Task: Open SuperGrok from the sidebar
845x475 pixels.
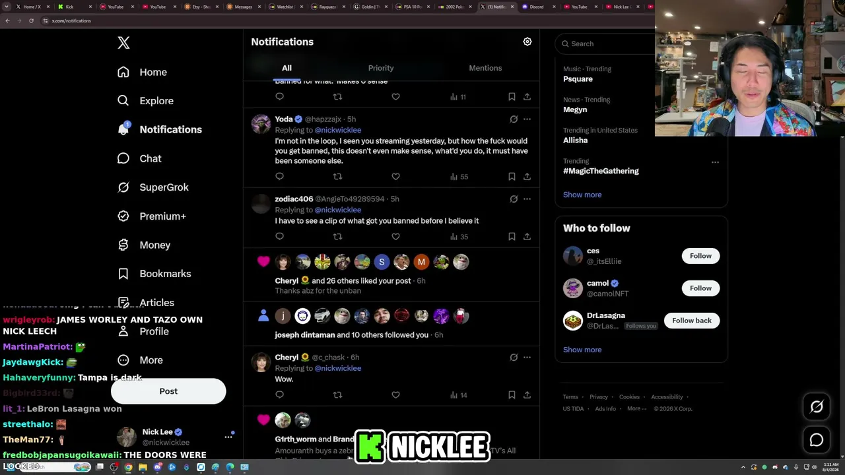Action: (x=152, y=187)
